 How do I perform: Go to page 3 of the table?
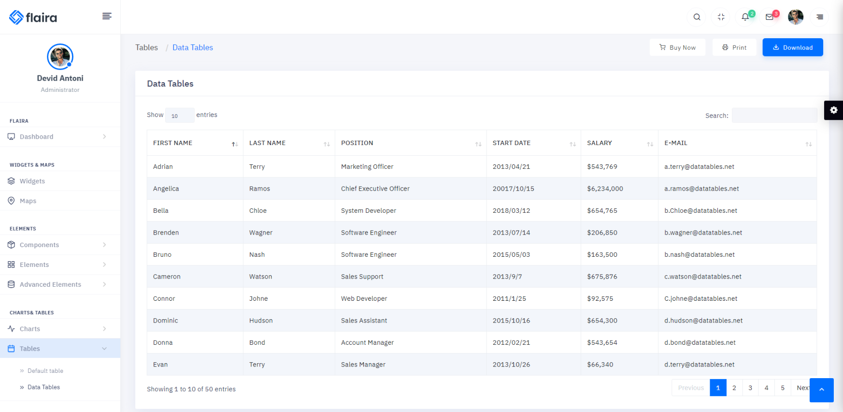[x=750, y=388]
